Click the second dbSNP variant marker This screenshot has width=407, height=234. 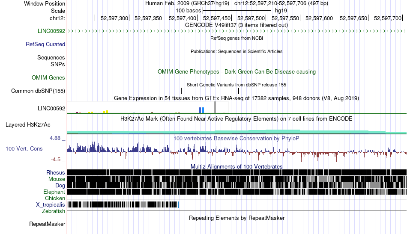tap(239, 91)
